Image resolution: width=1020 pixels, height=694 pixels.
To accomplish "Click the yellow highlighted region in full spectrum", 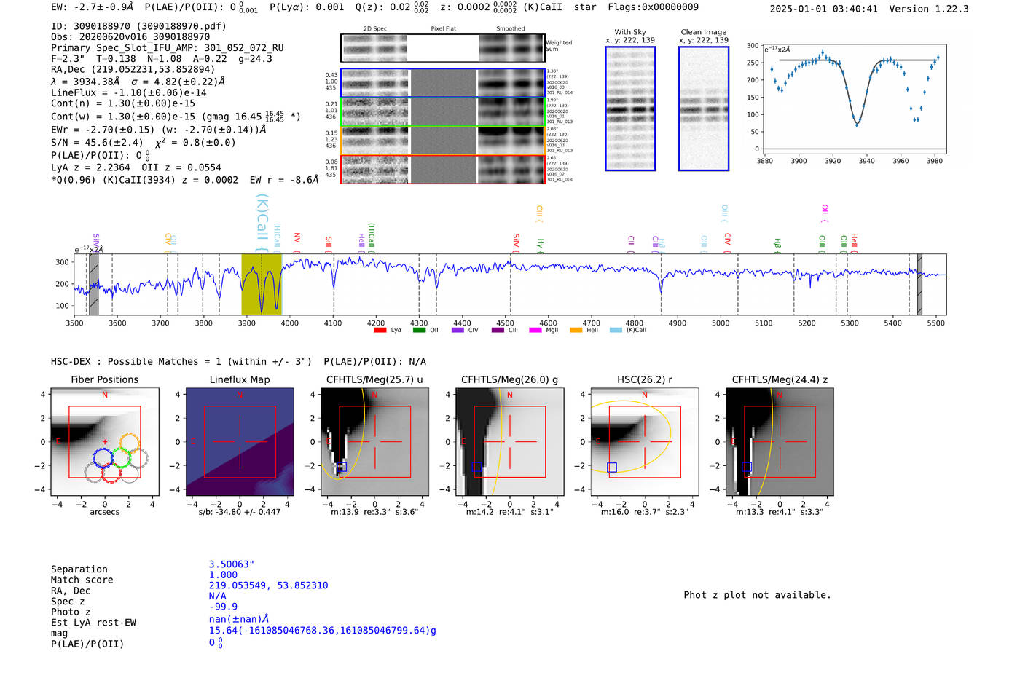I will tap(262, 285).
